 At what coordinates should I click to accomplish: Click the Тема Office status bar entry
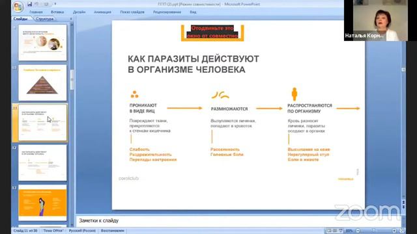53,231
